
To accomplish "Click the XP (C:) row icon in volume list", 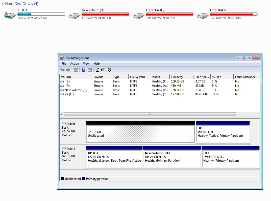I will pyautogui.click(x=62, y=94).
